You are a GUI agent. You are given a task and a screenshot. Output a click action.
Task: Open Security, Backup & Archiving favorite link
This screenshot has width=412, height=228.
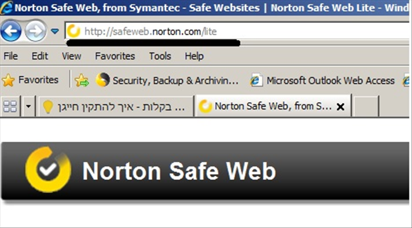[x=167, y=81]
